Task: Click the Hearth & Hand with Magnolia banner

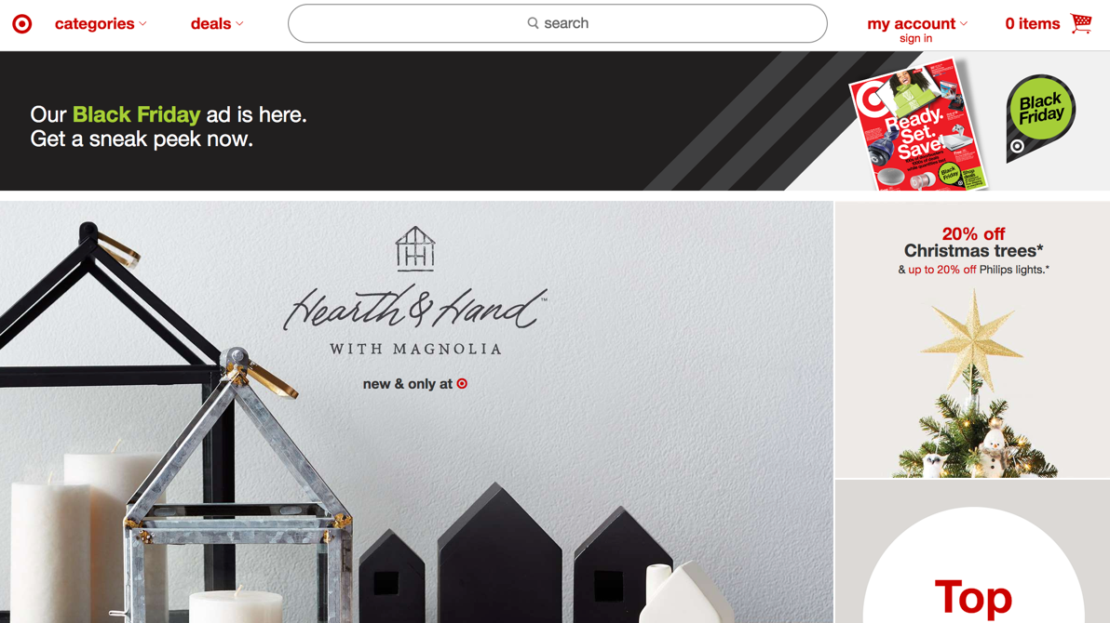Action: (x=416, y=412)
